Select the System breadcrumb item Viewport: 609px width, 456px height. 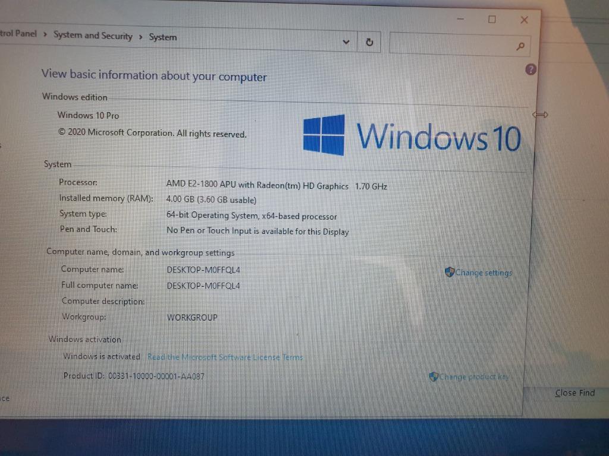coord(163,37)
